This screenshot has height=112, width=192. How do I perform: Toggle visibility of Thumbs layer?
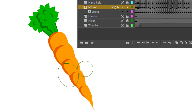point(122,26)
